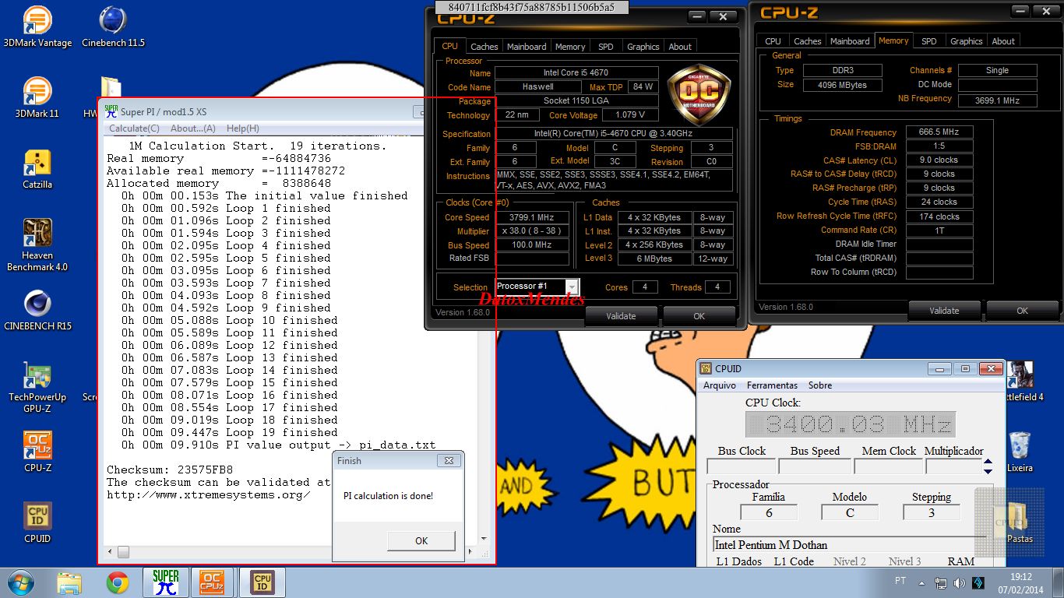This screenshot has height=598, width=1064.
Task: Open the Pastas folder on the desktop
Action: pos(1020,522)
